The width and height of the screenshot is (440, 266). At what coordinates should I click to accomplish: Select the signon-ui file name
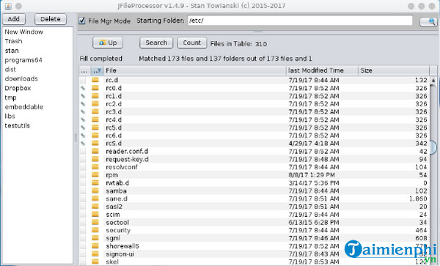pos(120,254)
